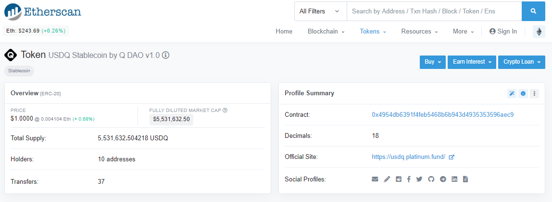Viewport: 552px width, 202px height.
Task: Click the Eth: $243.69 price badge
Action: click(36, 31)
